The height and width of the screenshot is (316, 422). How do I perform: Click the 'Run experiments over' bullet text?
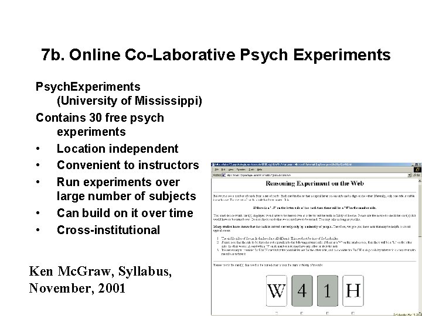click(x=118, y=182)
